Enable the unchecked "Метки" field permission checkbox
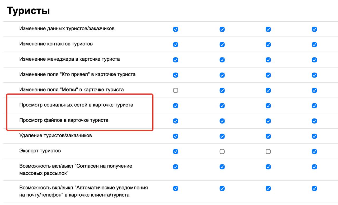Viewport: 338px width, 205px height. click(x=176, y=90)
